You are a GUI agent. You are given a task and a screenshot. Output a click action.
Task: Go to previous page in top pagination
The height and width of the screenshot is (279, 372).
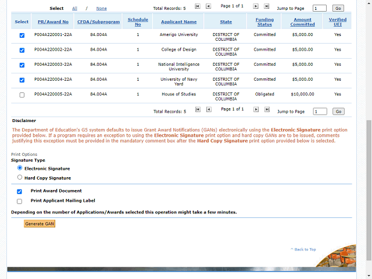(x=208, y=6)
